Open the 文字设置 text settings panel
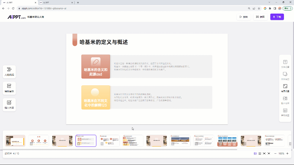The width and height of the screenshot is (294, 165). tap(285, 63)
